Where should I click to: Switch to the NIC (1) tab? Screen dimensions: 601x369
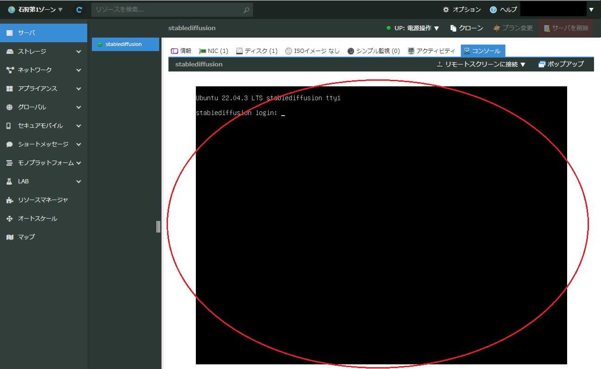coord(213,51)
